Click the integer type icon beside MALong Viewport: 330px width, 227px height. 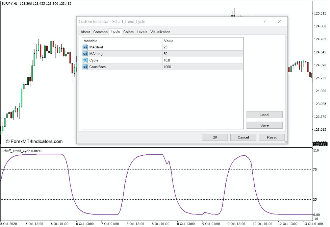click(x=85, y=54)
